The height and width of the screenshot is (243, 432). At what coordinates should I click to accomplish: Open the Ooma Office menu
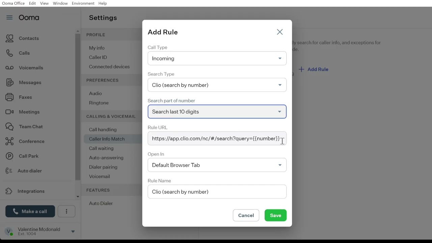(13, 3)
